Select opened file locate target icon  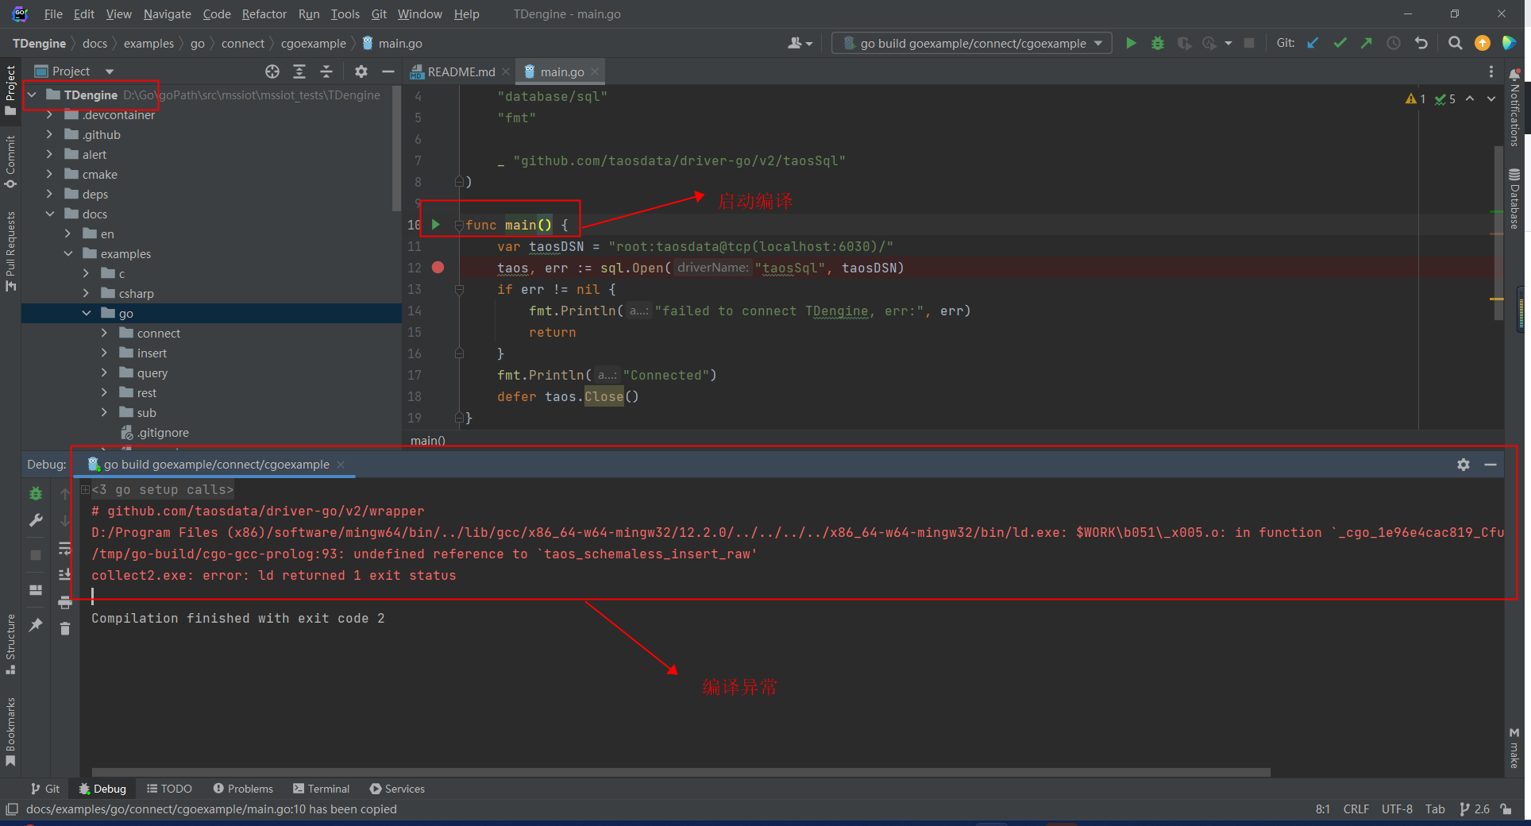[x=272, y=71]
